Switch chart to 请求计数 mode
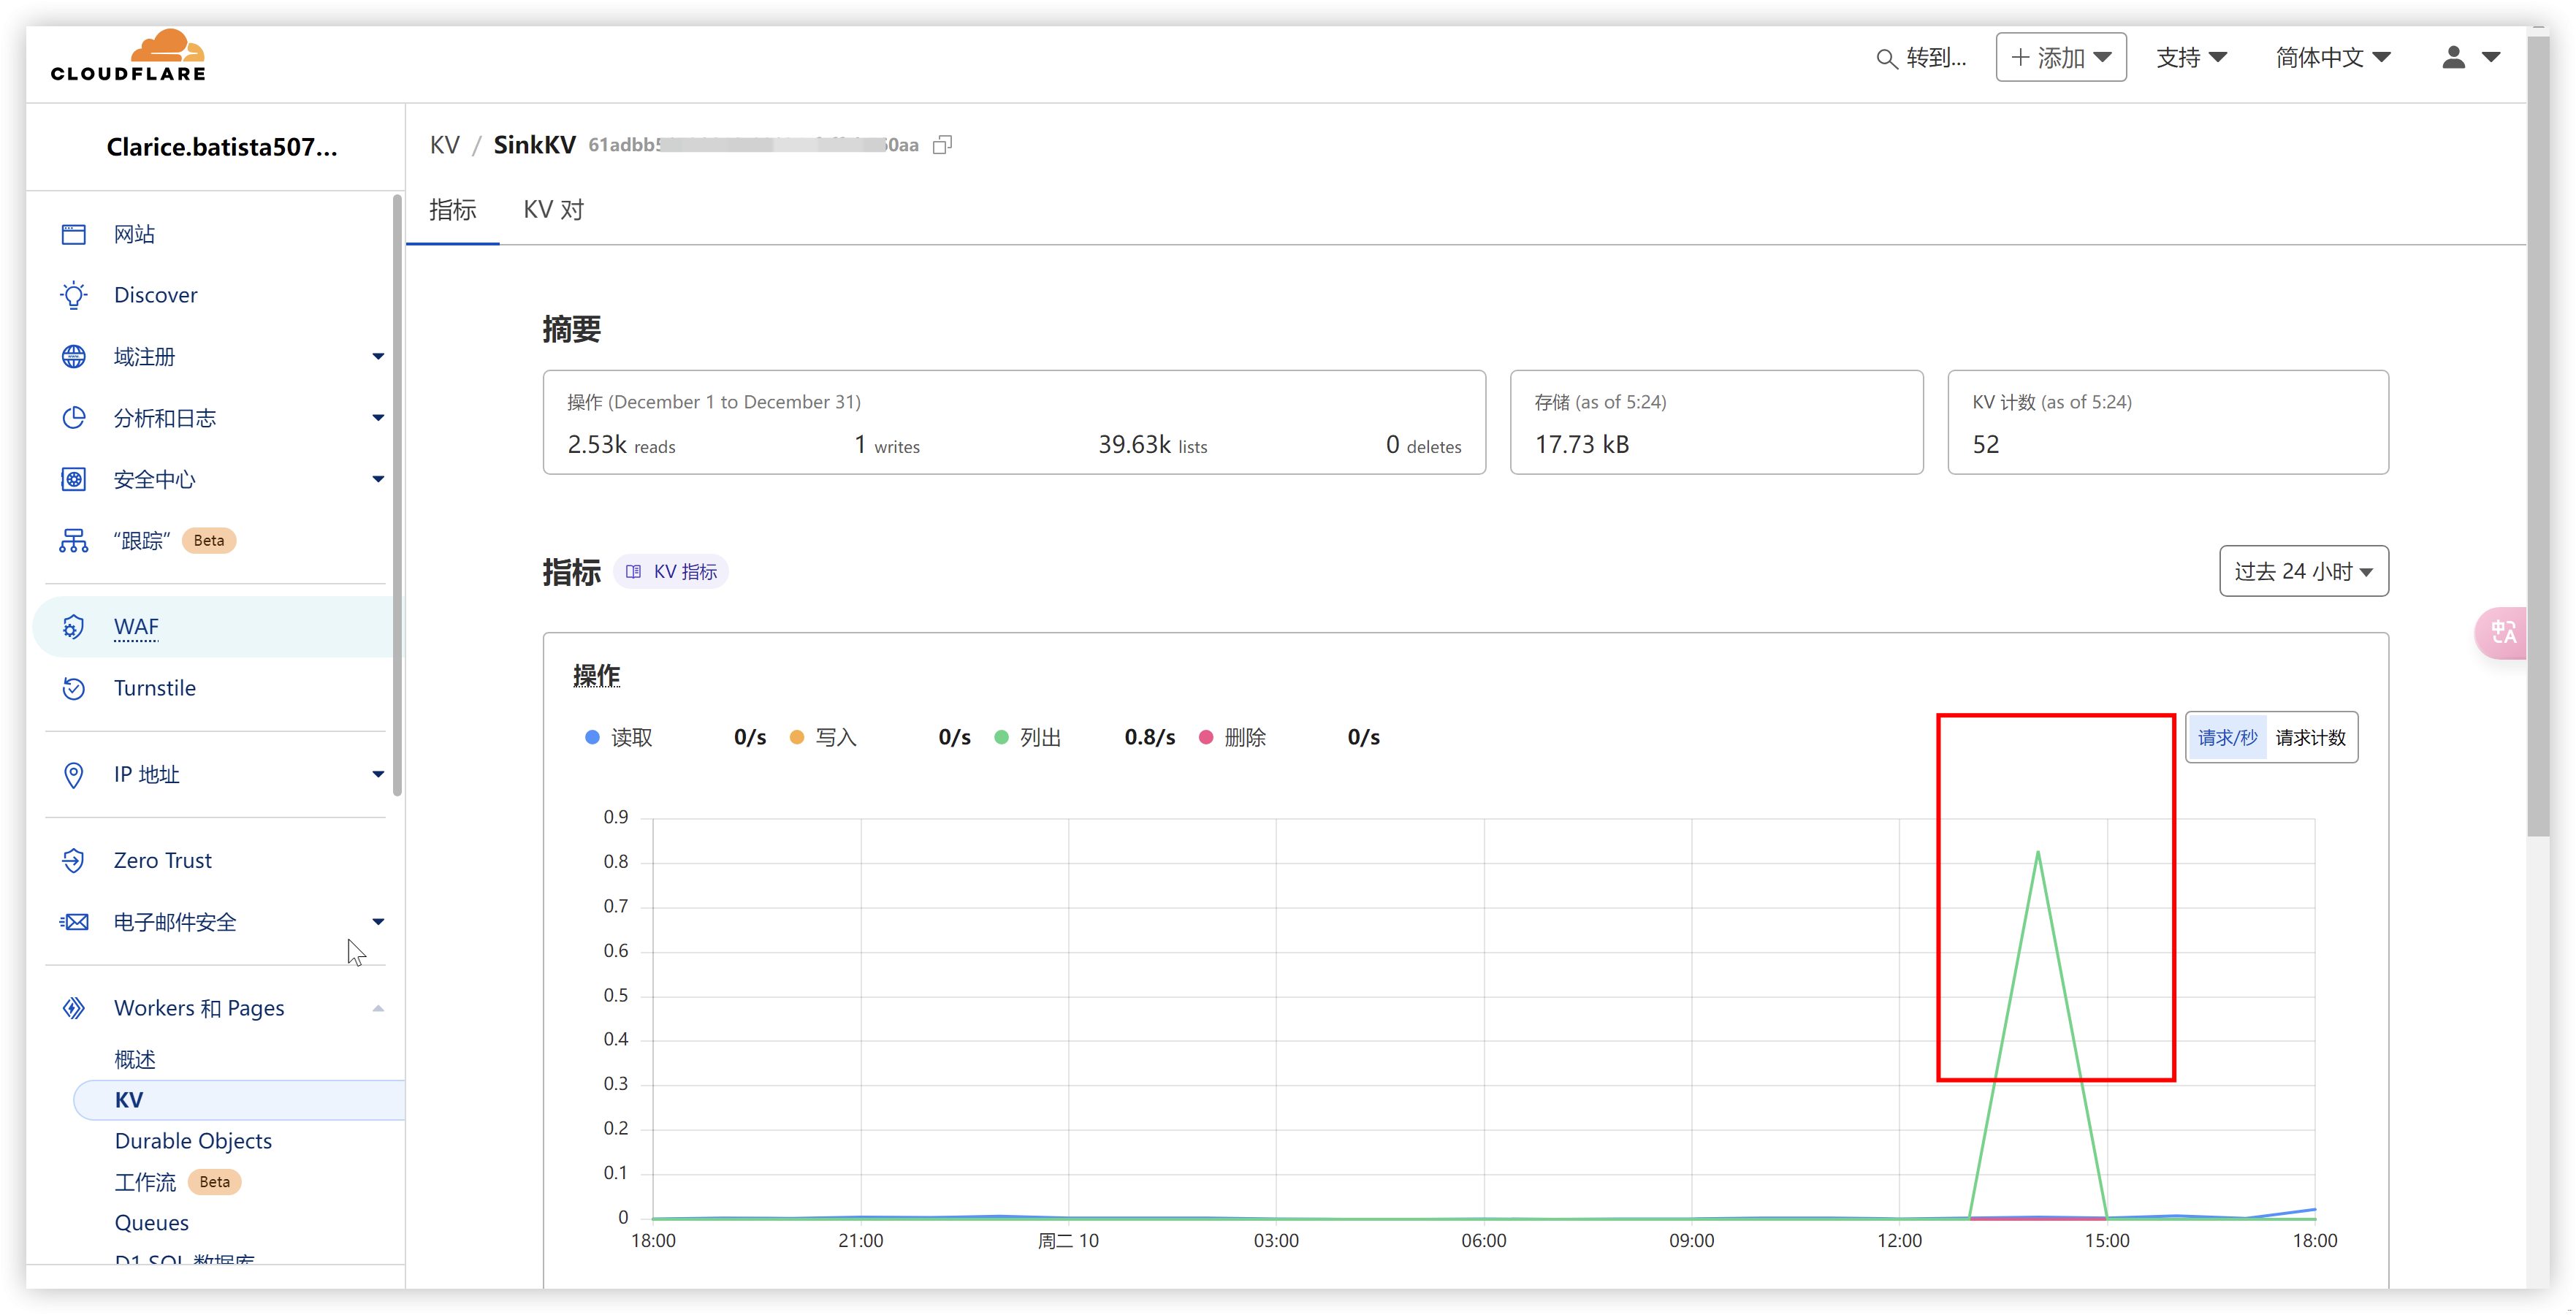The height and width of the screenshot is (1315, 2576). pyautogui.click(x=2310, y=738)
